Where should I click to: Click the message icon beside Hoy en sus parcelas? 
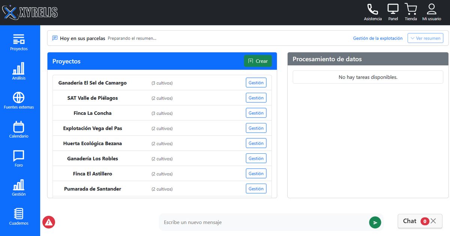[55, 38]
